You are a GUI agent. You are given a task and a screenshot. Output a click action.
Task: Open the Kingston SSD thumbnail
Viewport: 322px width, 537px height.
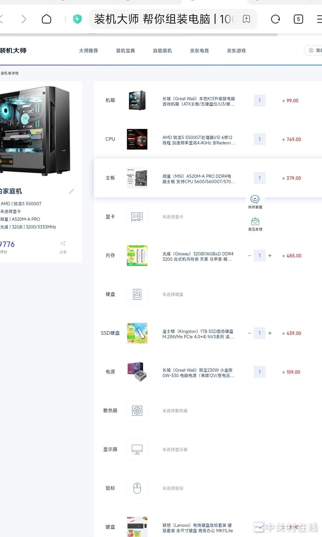(137, 333)
